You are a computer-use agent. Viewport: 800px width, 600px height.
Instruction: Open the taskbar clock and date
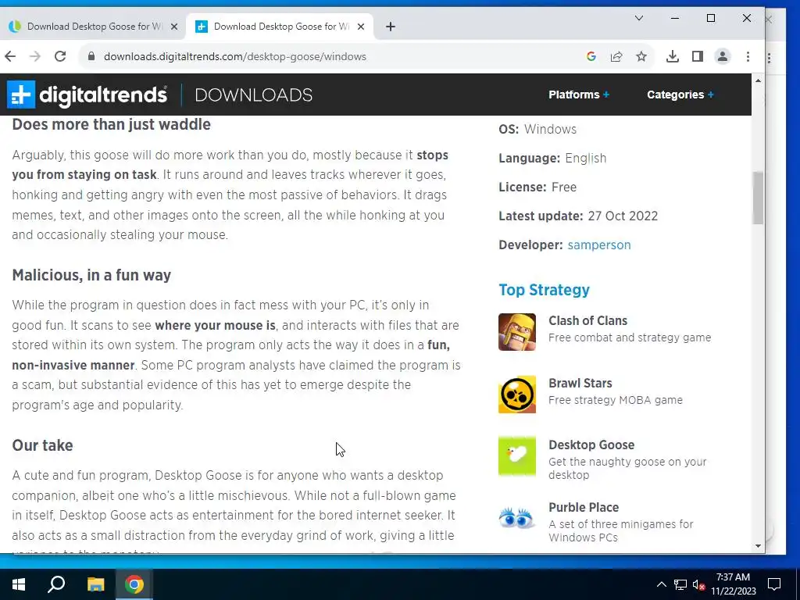[x=733, y=584]
